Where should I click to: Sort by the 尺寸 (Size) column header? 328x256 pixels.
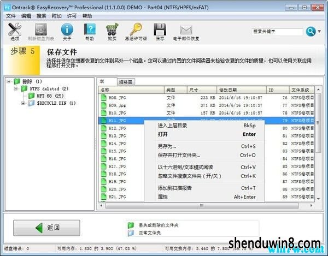tap(202, 90)
